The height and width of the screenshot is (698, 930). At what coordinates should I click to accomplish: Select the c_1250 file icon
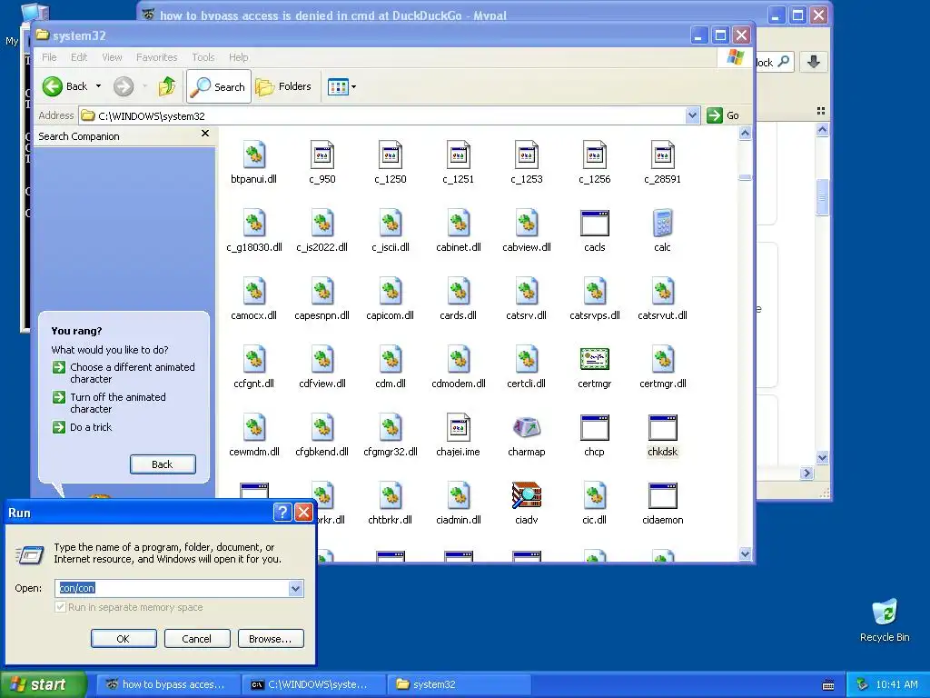391,155
